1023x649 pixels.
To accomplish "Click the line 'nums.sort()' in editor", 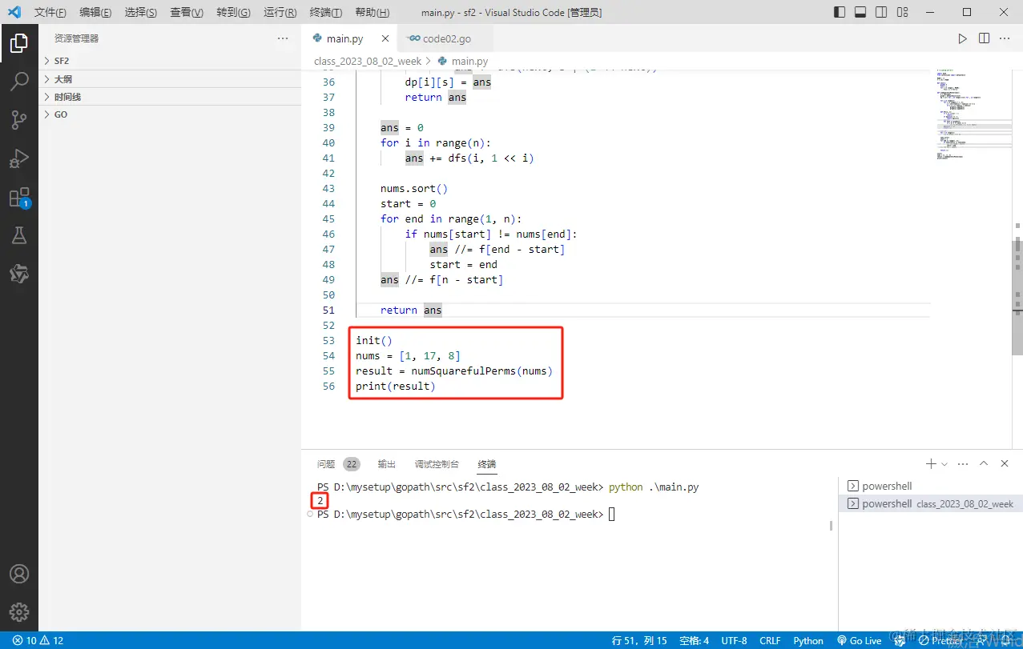I will click(414, 189).
